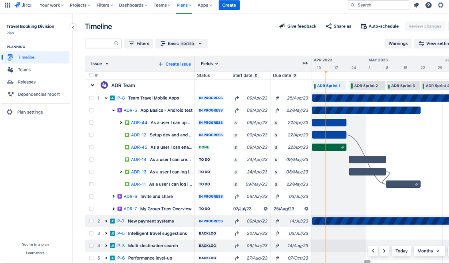Click the ADR-5 epic type icon
The width and height of the screenshot is (449, 264).
click(120, 110)
